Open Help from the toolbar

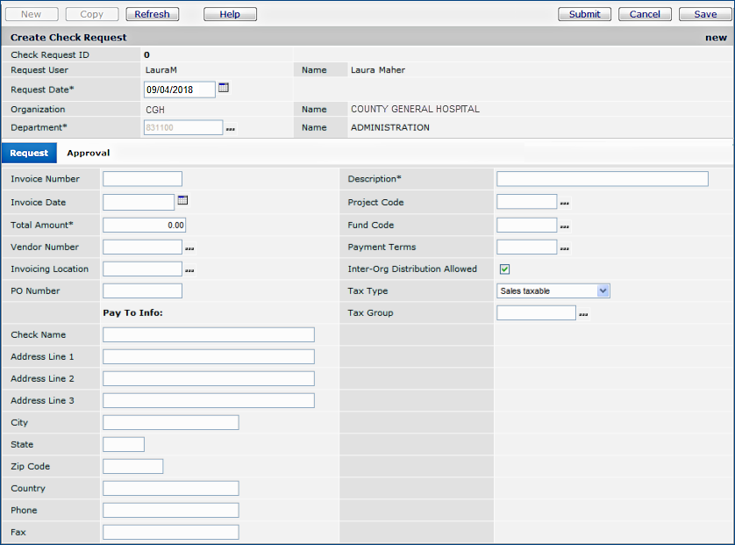[230, 14]
